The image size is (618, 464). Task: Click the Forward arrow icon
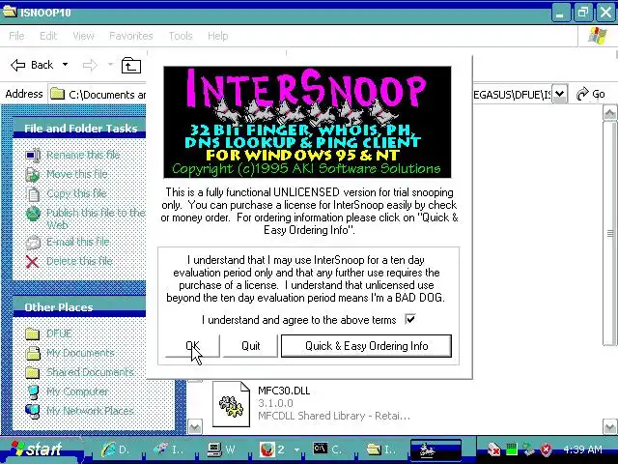[90, 65]
